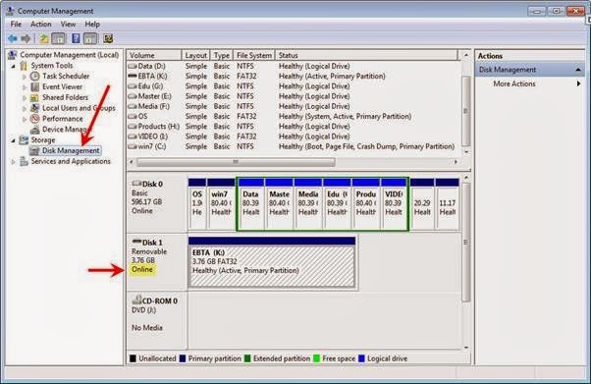Open the More Actions submenu arrow
591x384 pixels.
578,83
